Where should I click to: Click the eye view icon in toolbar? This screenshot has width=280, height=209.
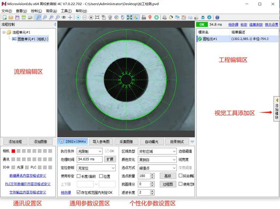[x=64, y=17]
